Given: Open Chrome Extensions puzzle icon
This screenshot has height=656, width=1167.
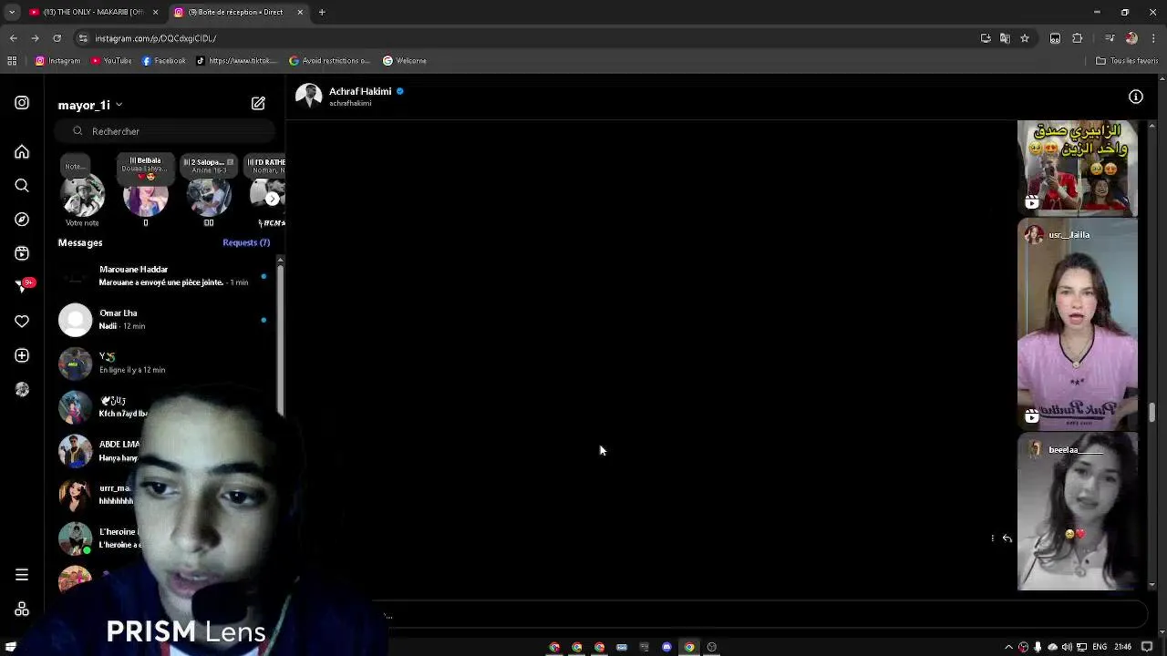Looking at the screenshot, I should 1078,38.
